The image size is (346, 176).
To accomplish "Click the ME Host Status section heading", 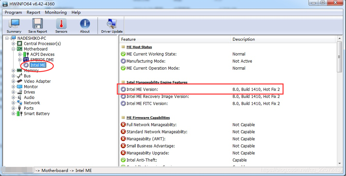I will pyautogui.click(x=139, y=47).
